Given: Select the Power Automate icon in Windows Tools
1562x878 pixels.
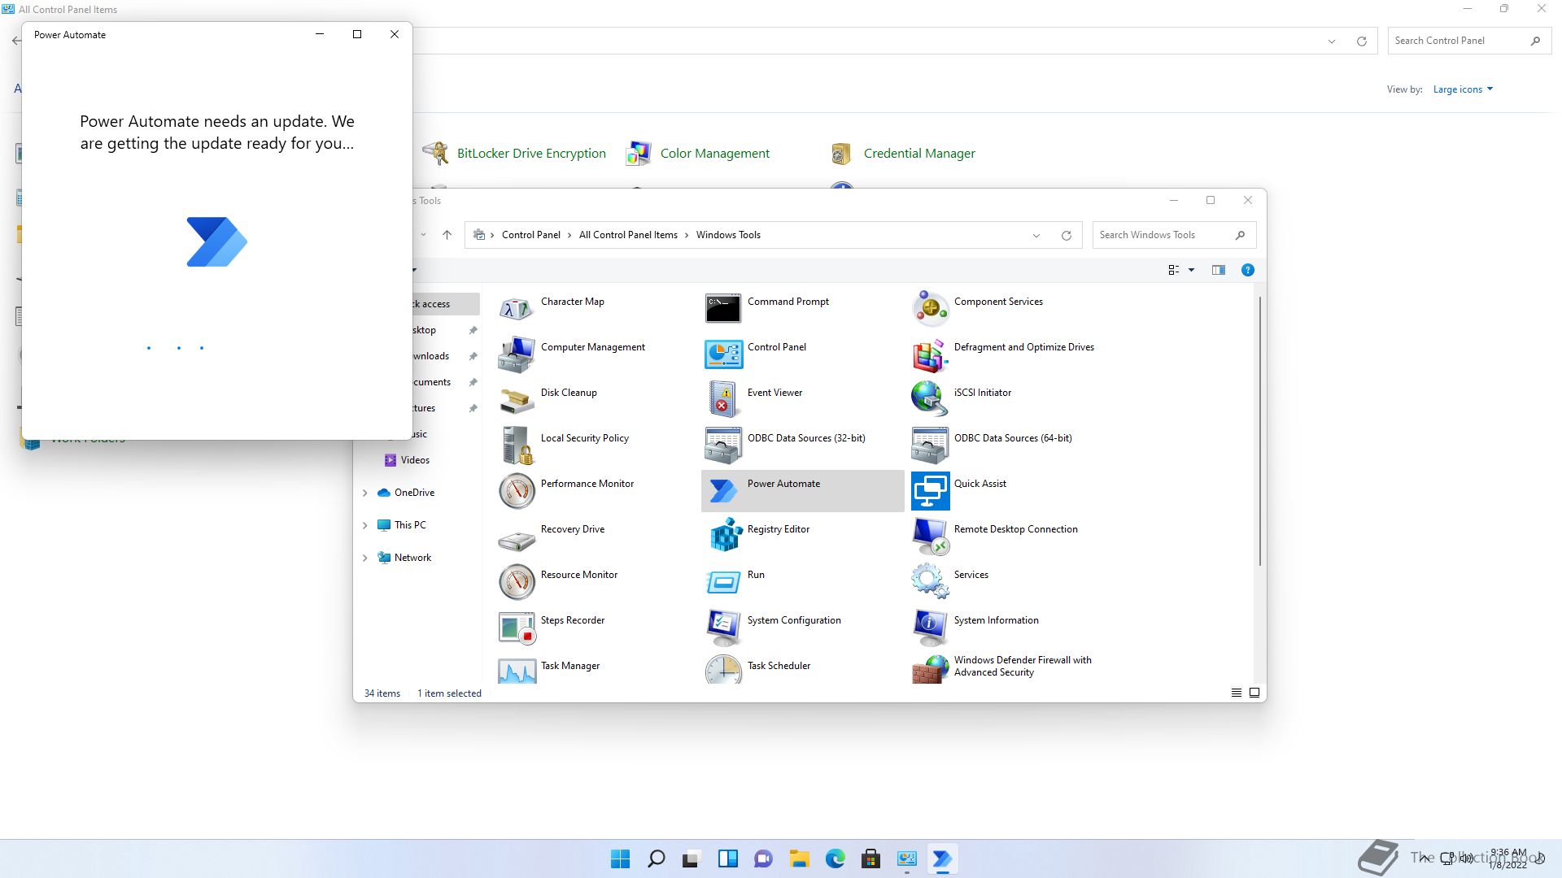Looking at the screenshot, I should tap(723, 491).
